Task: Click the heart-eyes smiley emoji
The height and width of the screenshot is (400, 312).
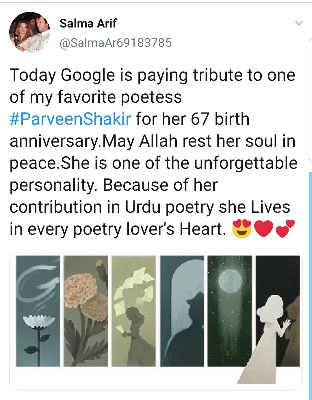Action: (242, 229)
